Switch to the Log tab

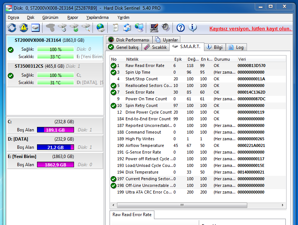(236, 47)
